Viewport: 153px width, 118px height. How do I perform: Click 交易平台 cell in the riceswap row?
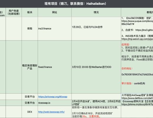click(30, 103)
